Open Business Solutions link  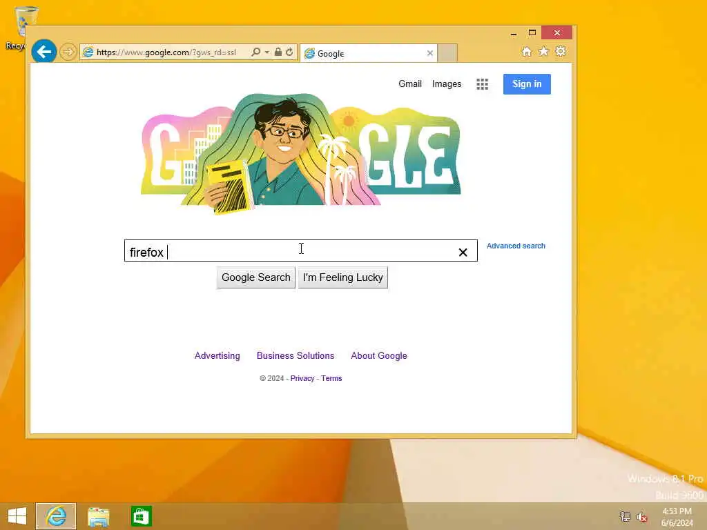[x=296, y=355]
